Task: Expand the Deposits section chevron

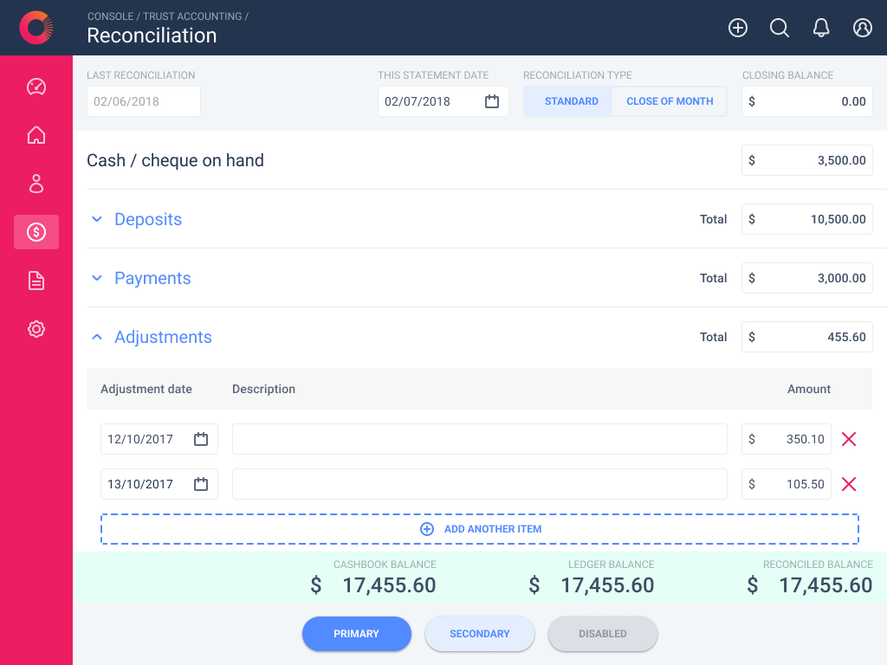Action: (97, 219)
